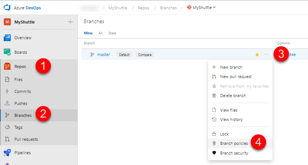Choose New pull request from menu
The image size is (308, 165).
pos(240,77)
